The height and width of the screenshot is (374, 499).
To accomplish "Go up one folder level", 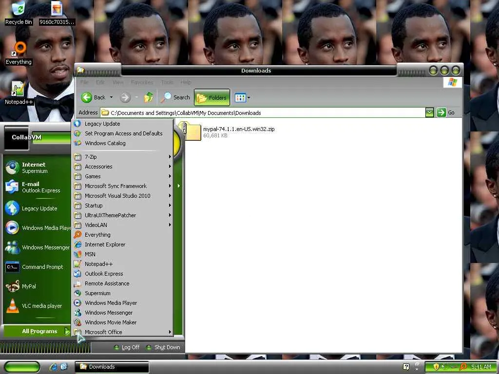I will coord(149,97).
